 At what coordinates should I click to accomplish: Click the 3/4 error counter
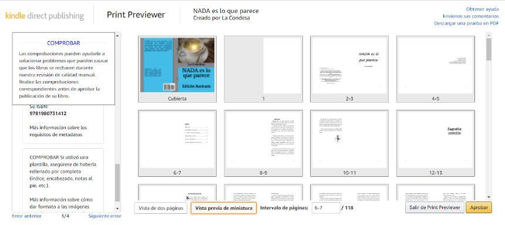[x=65, y=216]
